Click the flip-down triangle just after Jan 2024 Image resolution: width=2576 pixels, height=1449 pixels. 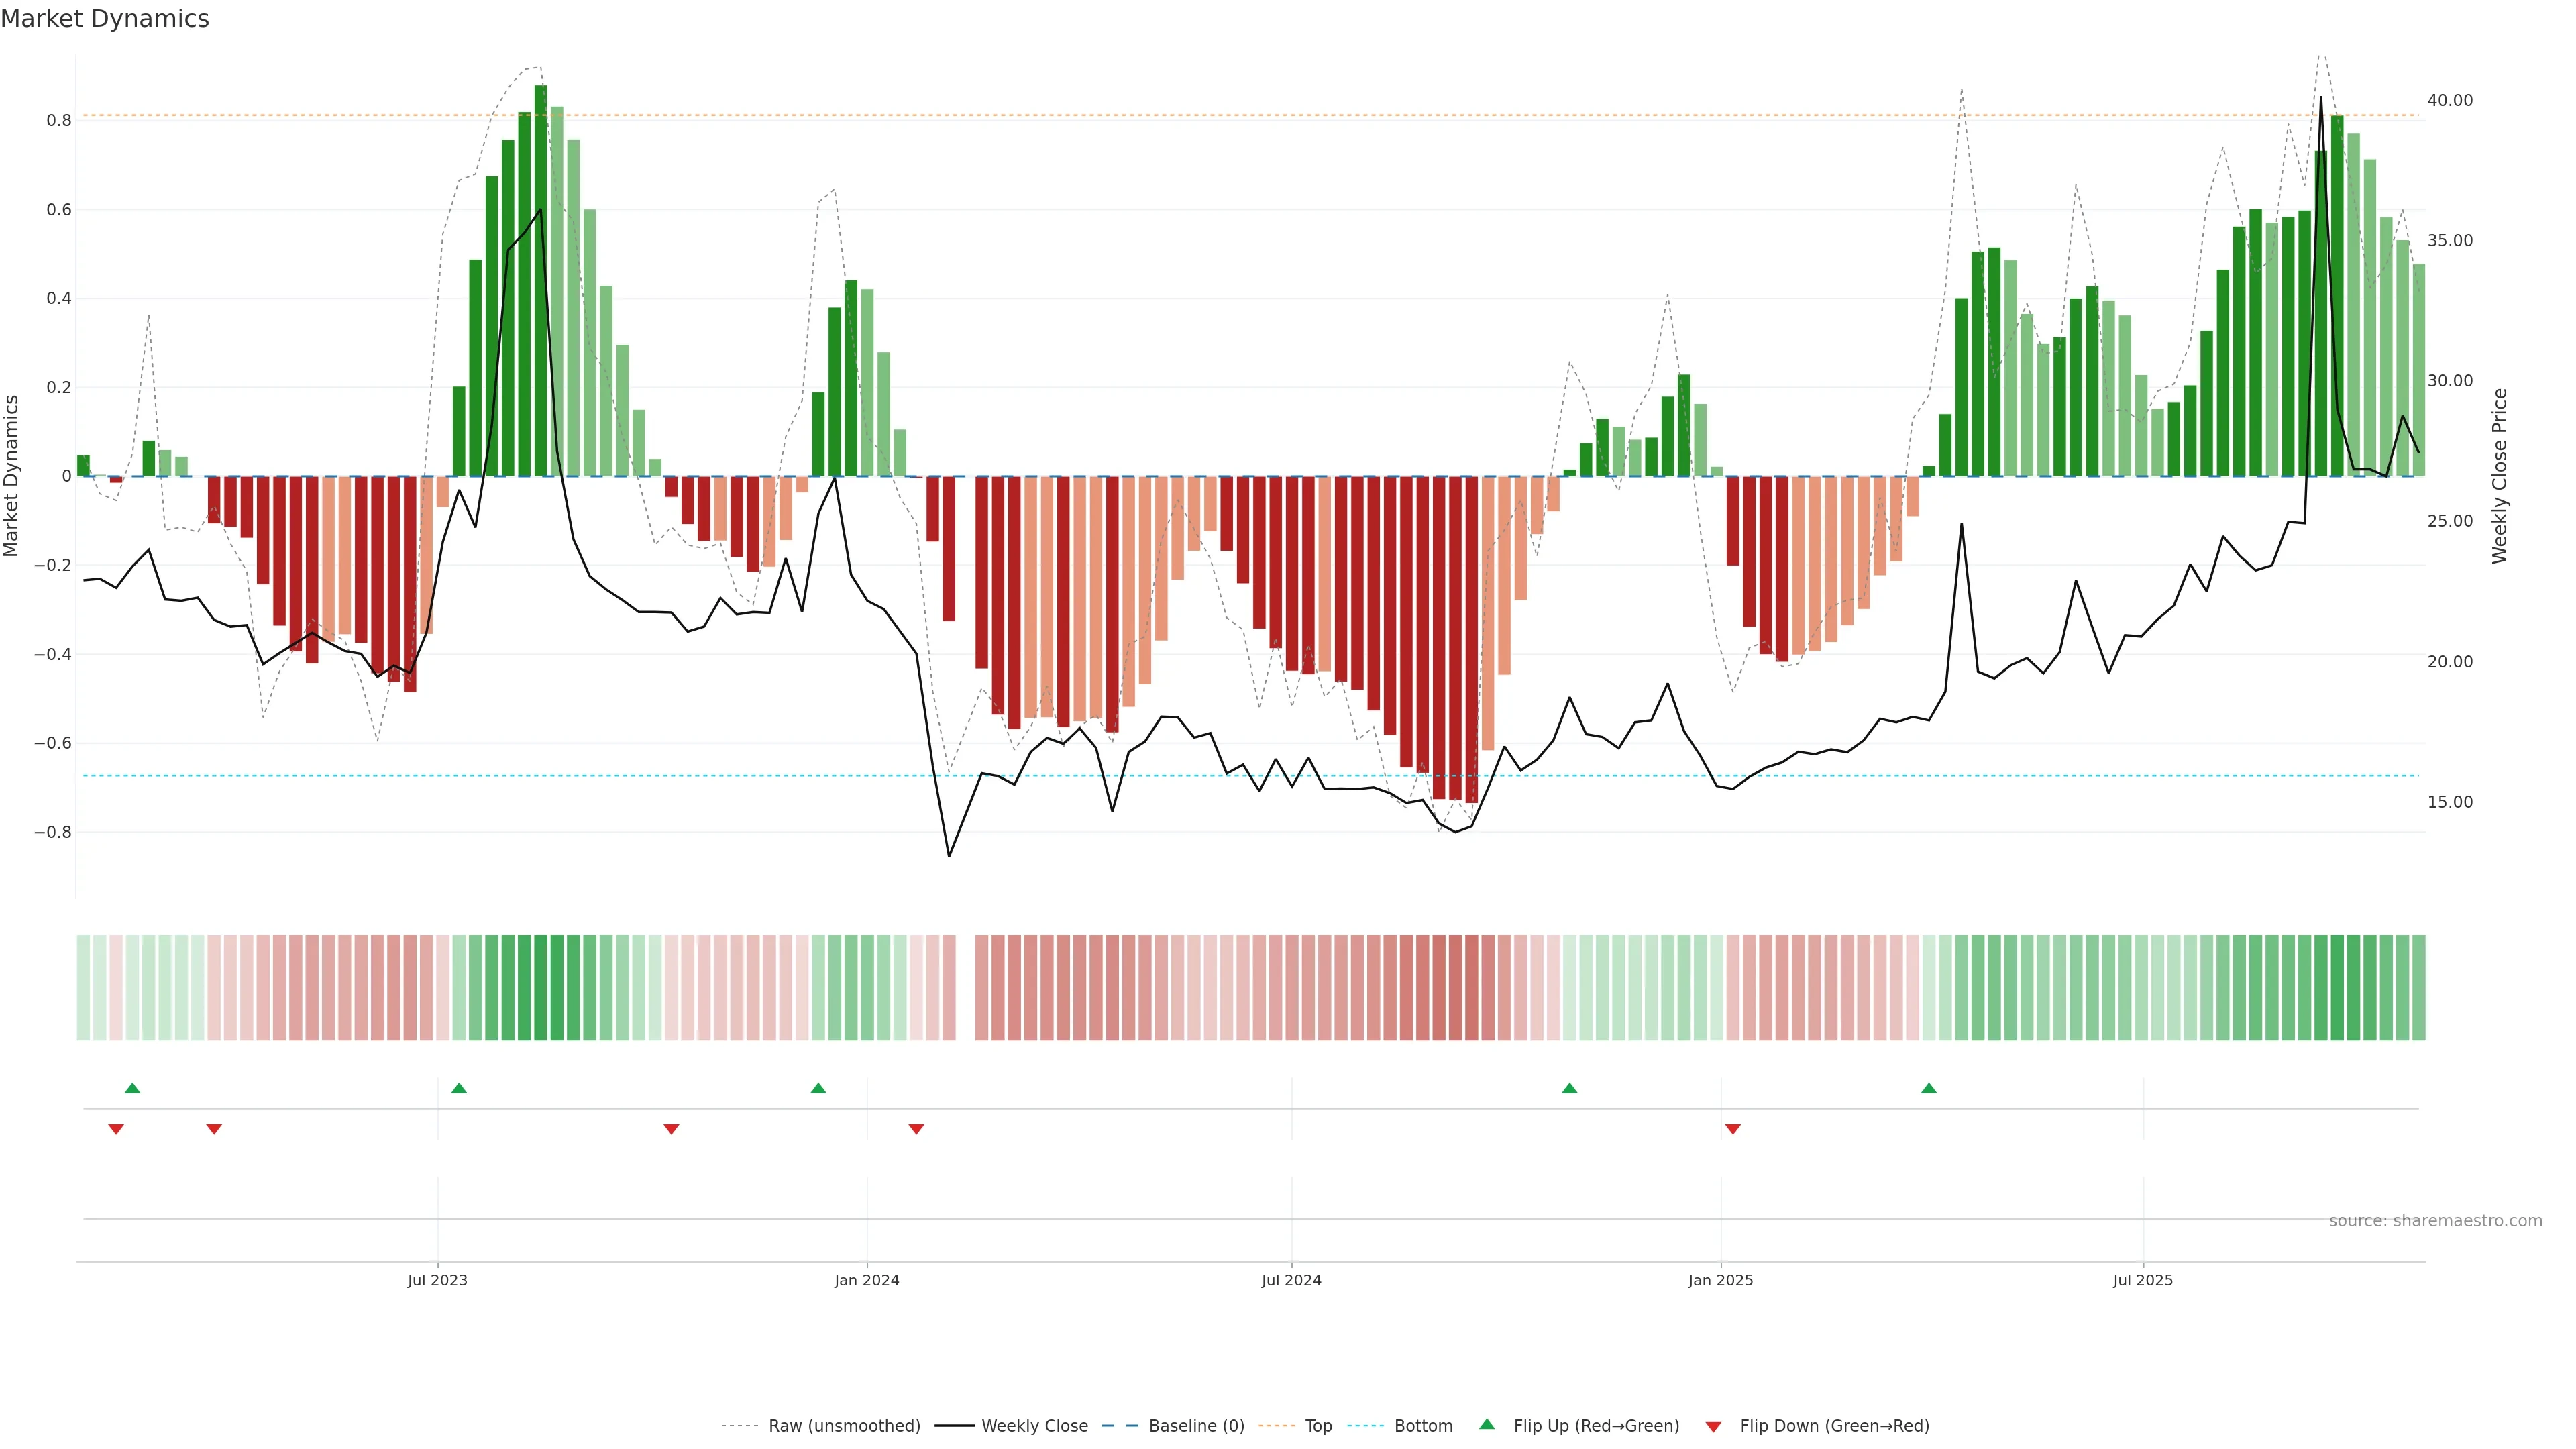[x=916, y=1129]
